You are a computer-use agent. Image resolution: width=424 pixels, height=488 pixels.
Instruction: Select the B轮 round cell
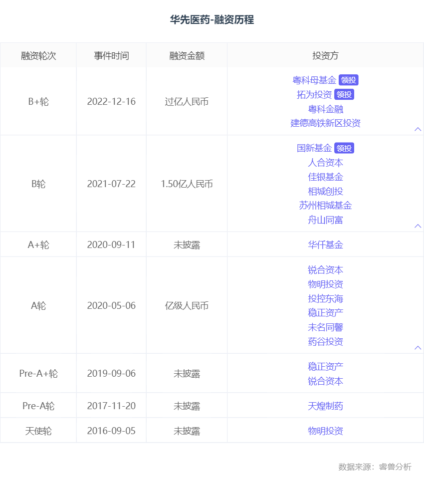click(38, 184)
